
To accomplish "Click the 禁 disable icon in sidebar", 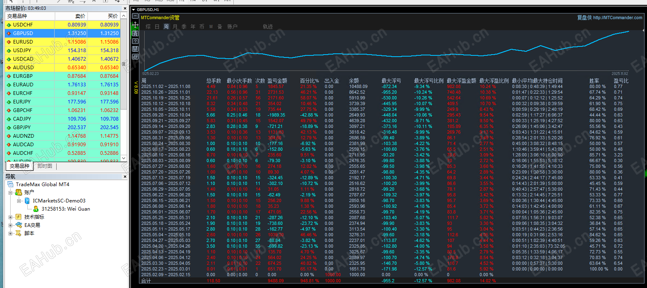I will point(135,49).
